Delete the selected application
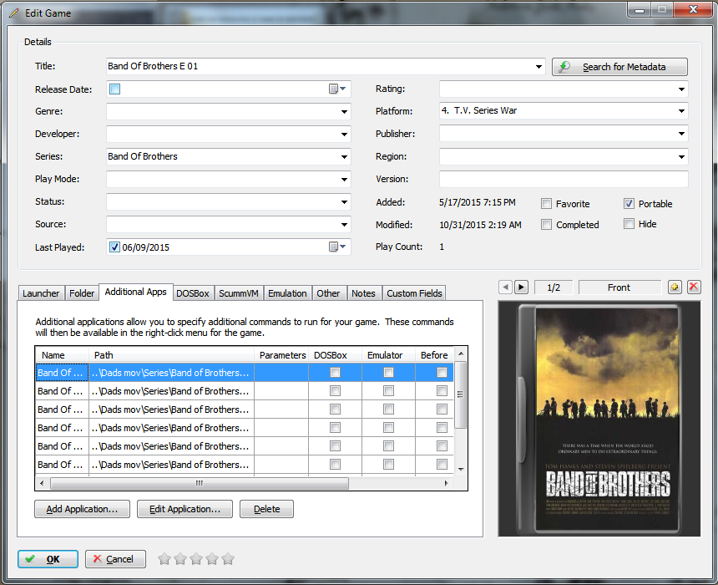Viewport: 718px width, 585px height. (x=266, y=509)
